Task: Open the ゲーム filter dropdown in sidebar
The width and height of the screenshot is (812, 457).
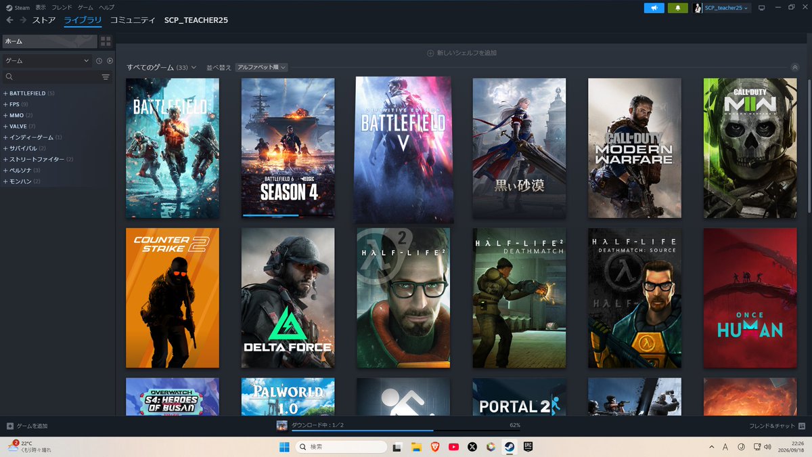Action: 47,61
